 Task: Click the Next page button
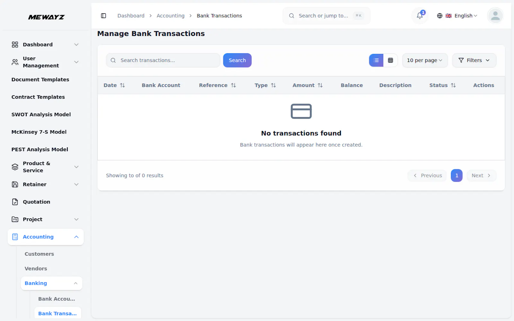pos(481,176)
